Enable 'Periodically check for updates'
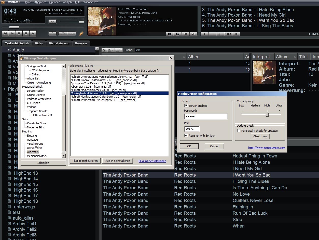Screen dimensions: 319x240 pos(239,131)
